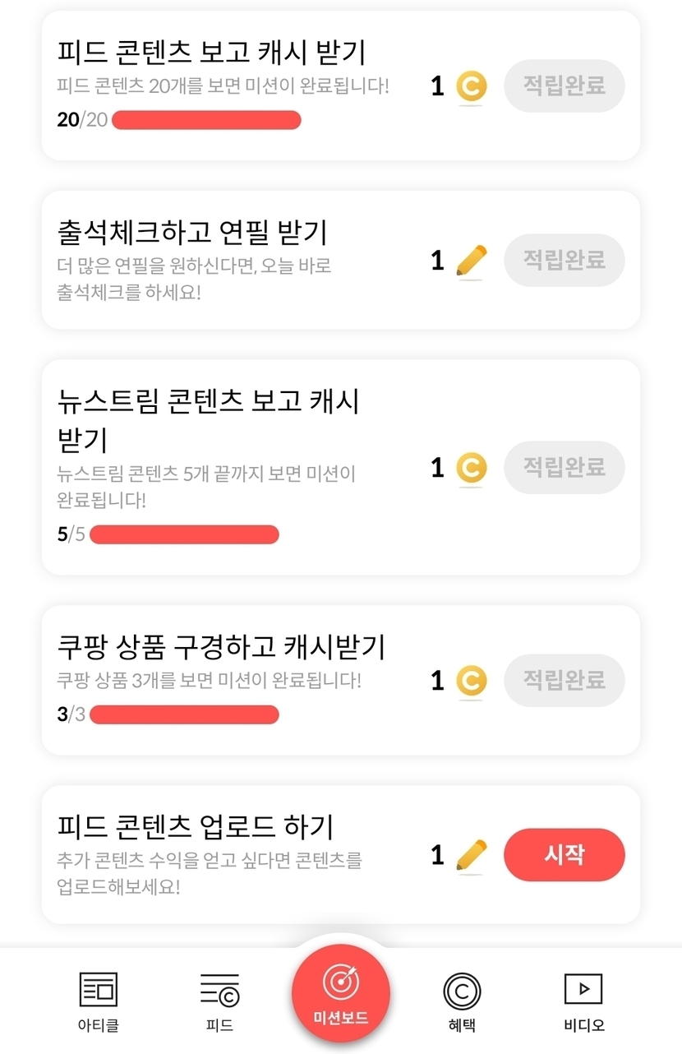Click the 20/20 feed progress bar
The width and height of the screenshot is (682, 1054).
(x=206, y=120)
